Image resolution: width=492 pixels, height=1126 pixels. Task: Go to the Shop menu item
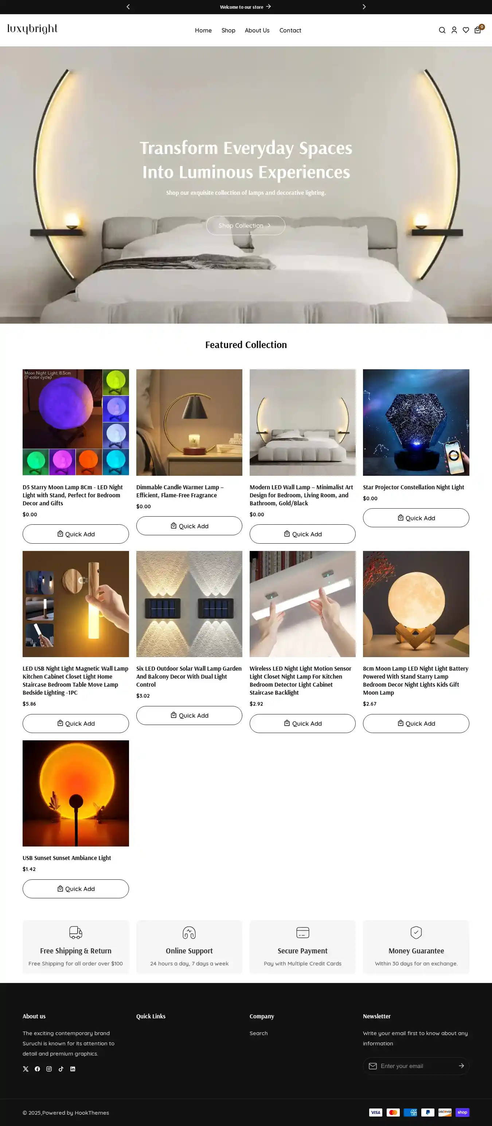pyautogui.click(x=228, y=30)
